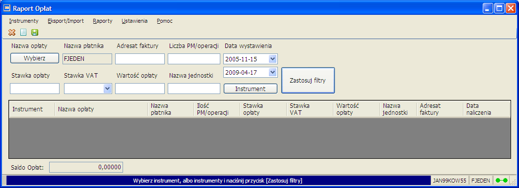Sort by Stawka opłaty column header
Viewport: 519px width, 188px height.
(263, 109)
